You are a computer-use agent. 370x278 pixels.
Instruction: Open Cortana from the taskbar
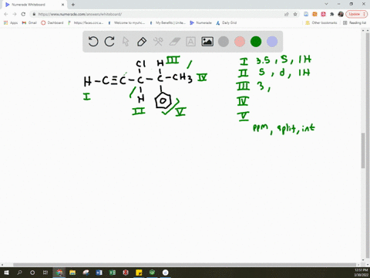point(32,273)
